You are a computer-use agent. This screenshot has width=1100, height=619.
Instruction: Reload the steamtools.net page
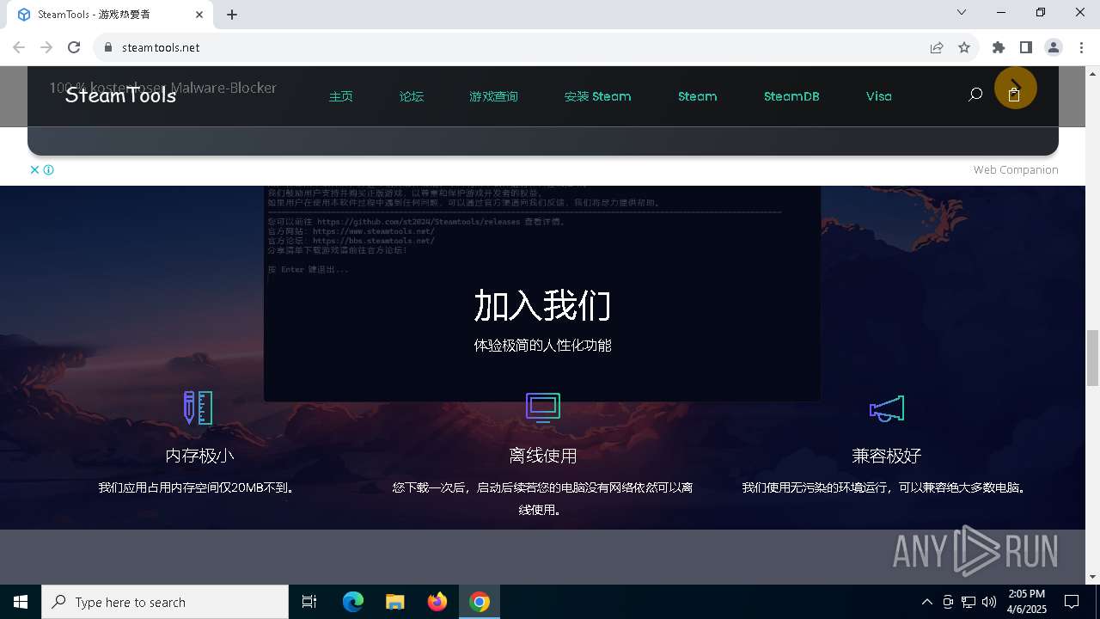point(74,47)
